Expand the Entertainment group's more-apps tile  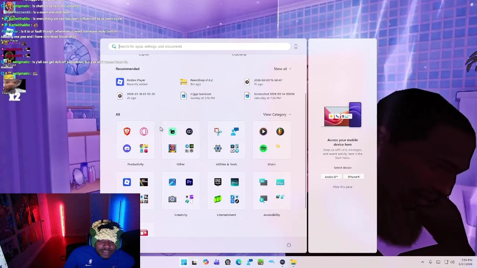point(235,199)
